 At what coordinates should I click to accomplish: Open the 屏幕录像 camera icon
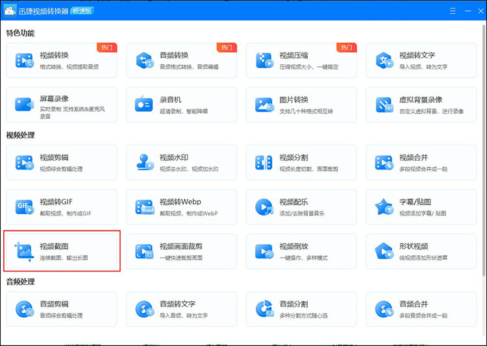[24, 105]
